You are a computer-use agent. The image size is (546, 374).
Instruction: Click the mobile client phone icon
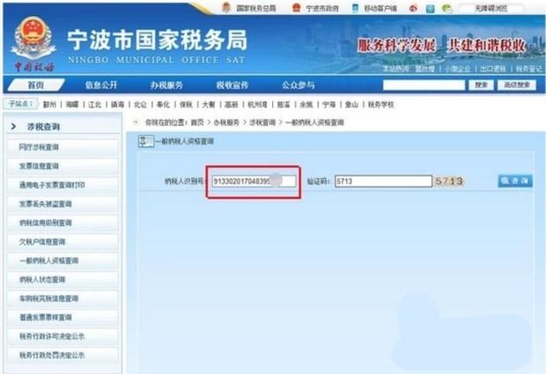coord(355,8)
